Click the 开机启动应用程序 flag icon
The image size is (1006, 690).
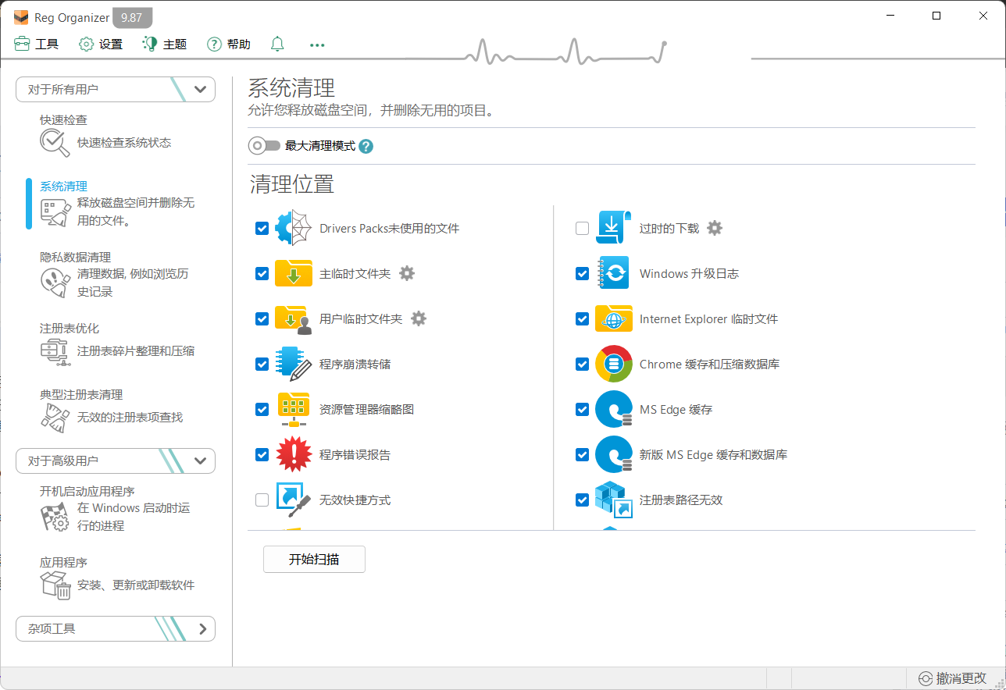click(55, 517)
